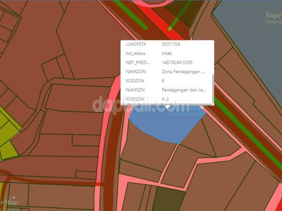Screen dimensions: 282x211
Task: Click the truncated Zona Perdagangan value
Action: coord(183,72)
